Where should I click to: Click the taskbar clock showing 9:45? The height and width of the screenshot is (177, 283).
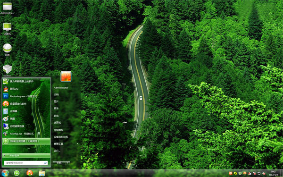coord(273,173)
